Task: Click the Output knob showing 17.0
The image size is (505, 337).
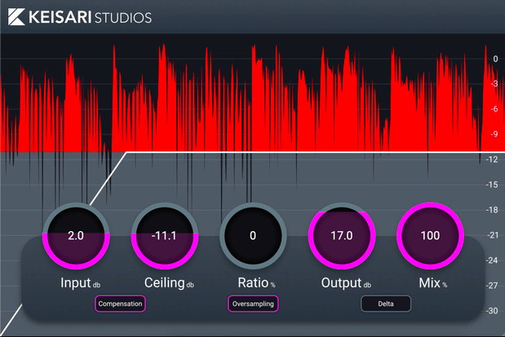Action: (342, 236)
